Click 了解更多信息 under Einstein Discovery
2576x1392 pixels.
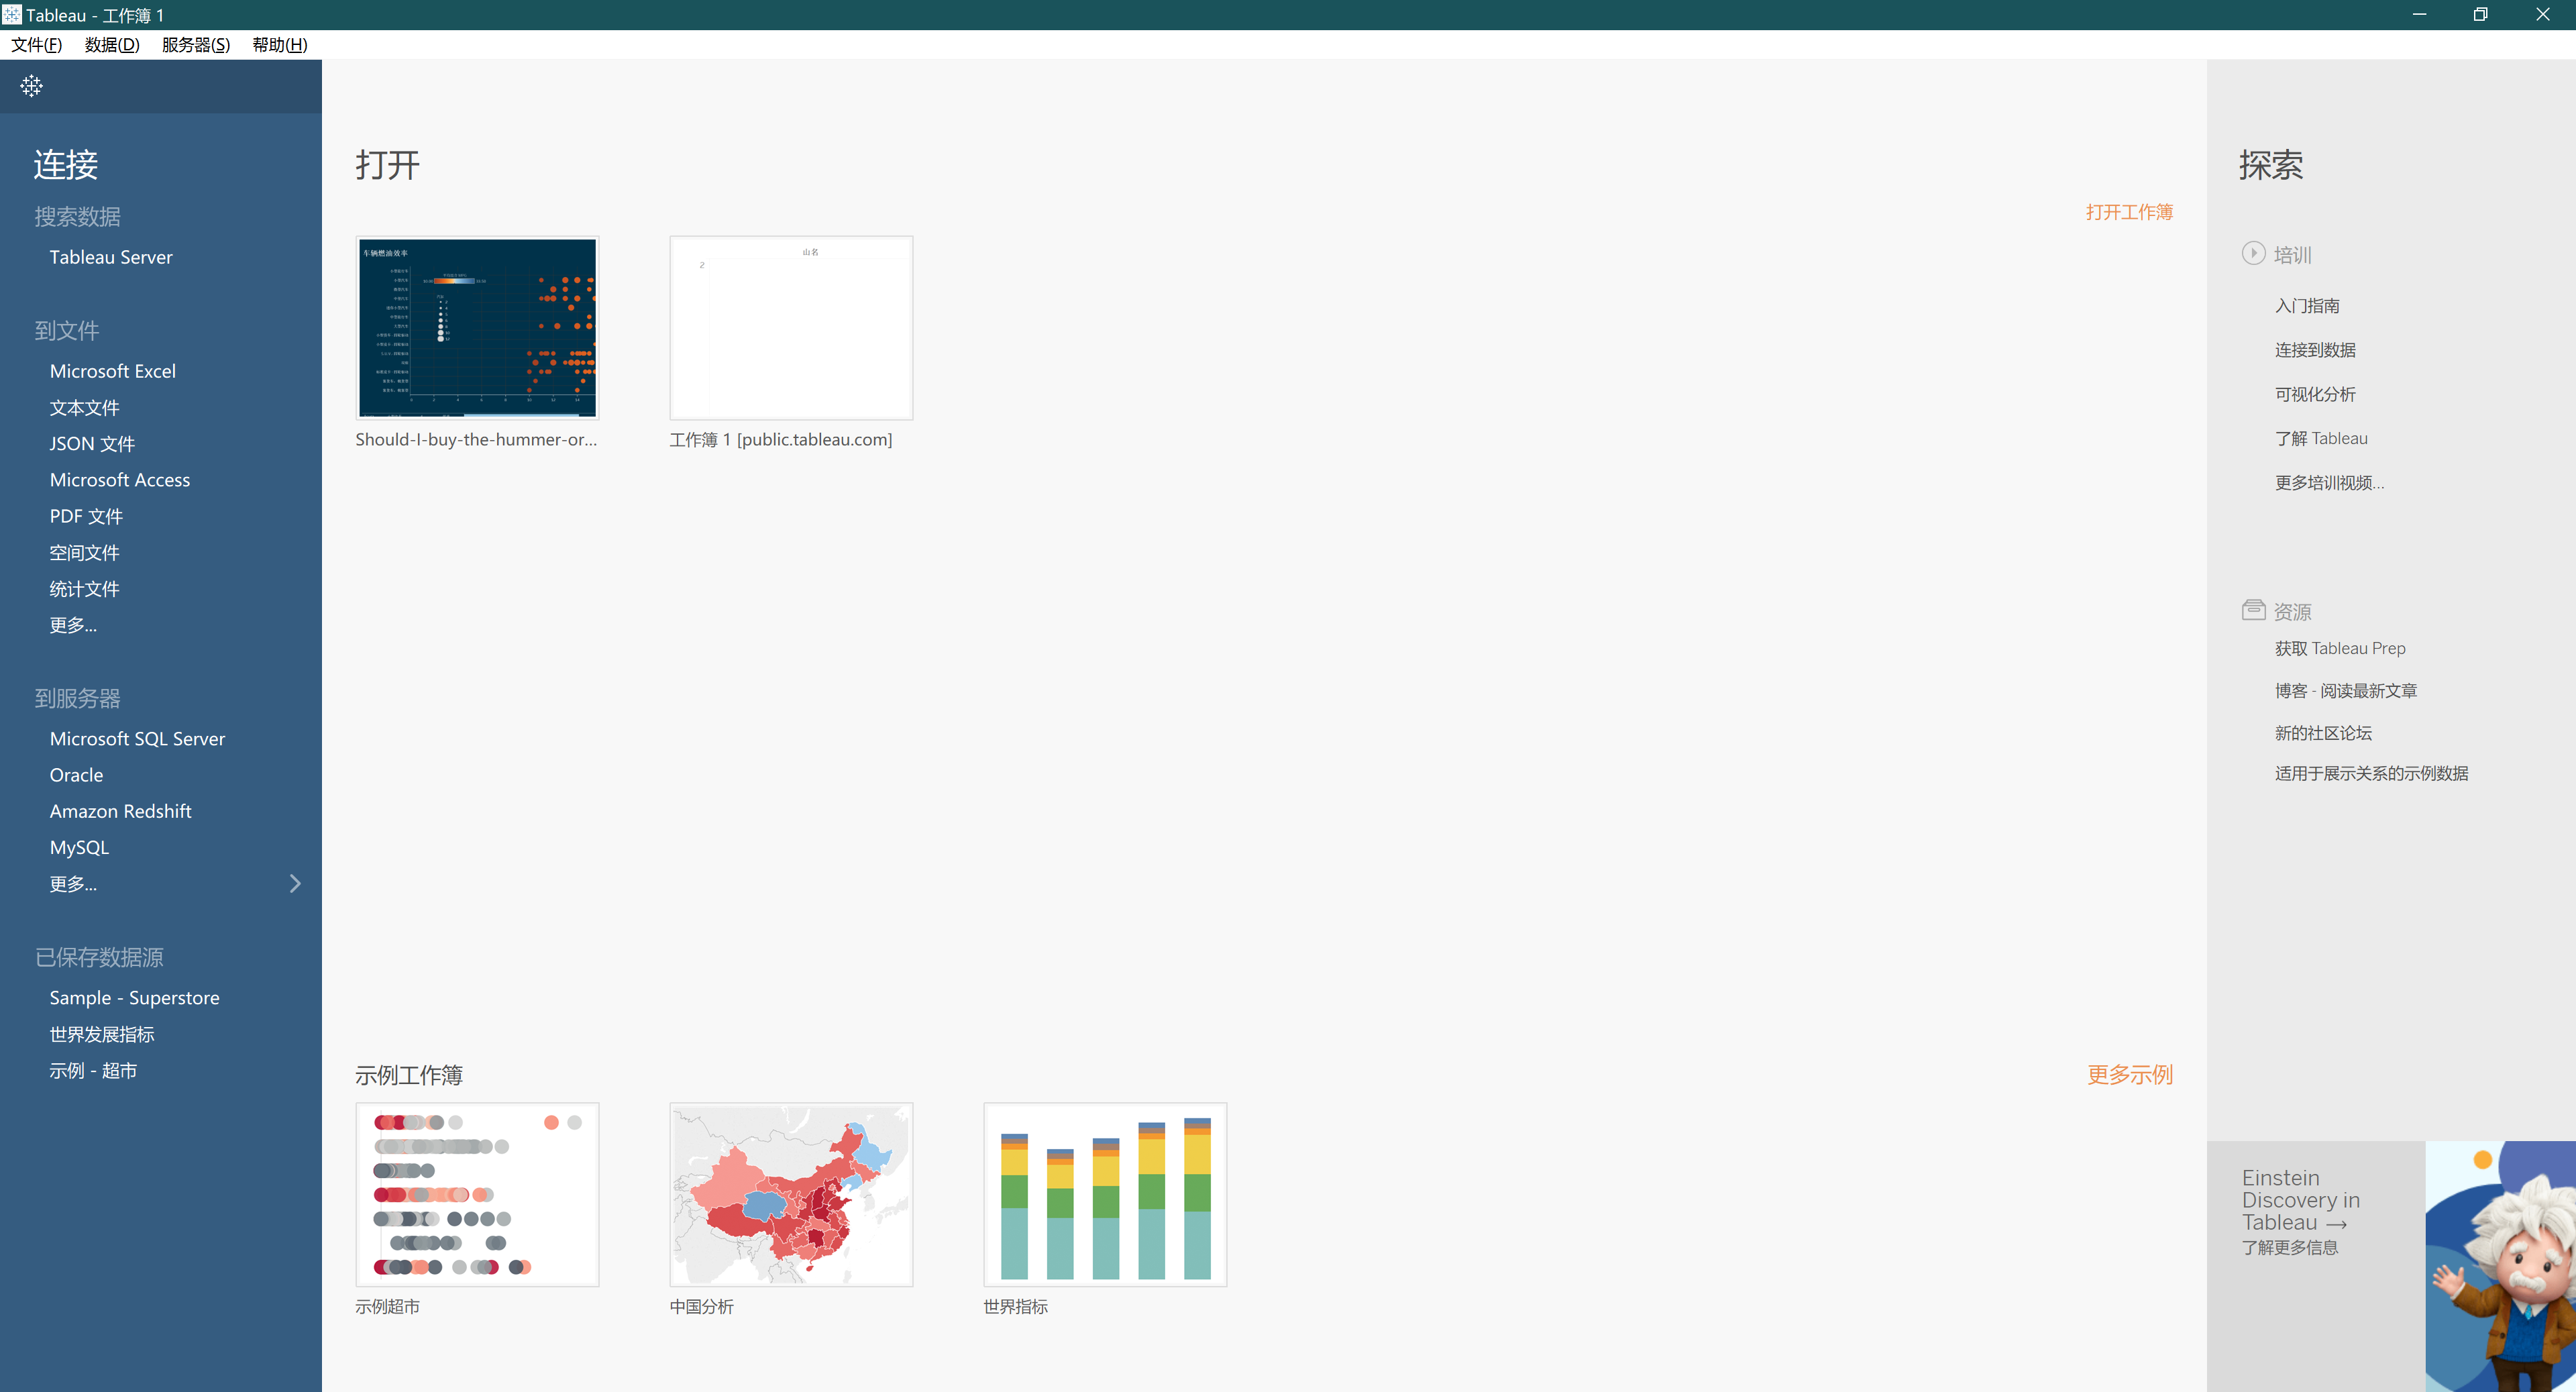[x=2290, y=1248]
